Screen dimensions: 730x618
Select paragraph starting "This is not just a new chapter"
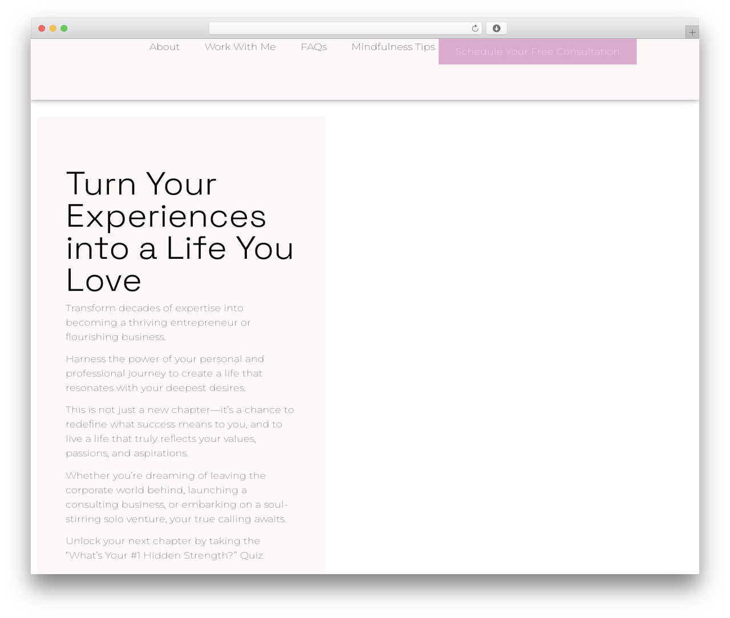click(x=180, y=432)
